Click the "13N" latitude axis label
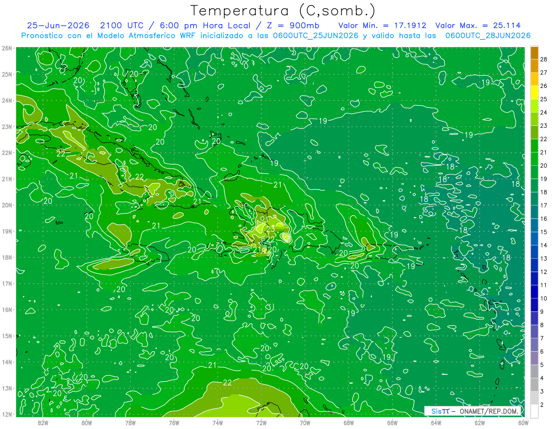The height and width of the screenshot is (429, 556). point(7,388)
